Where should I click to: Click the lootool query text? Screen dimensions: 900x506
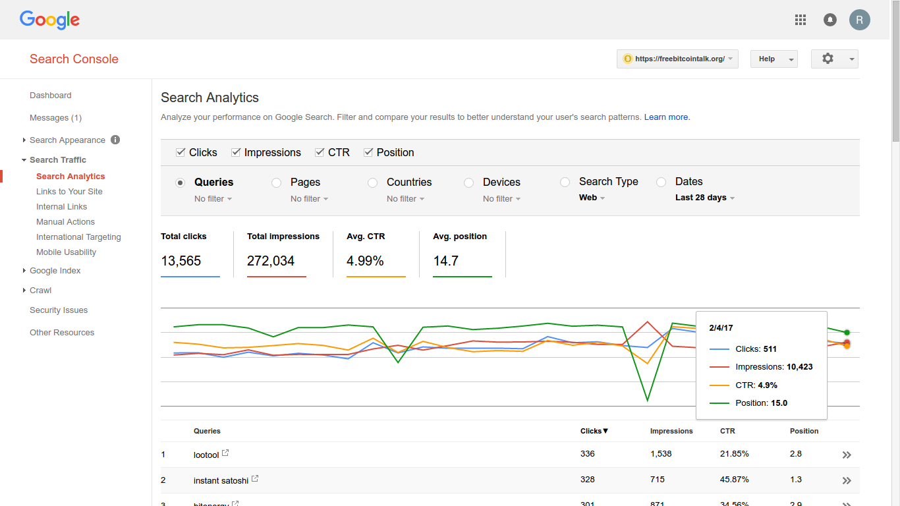click(x=206, y=455)
